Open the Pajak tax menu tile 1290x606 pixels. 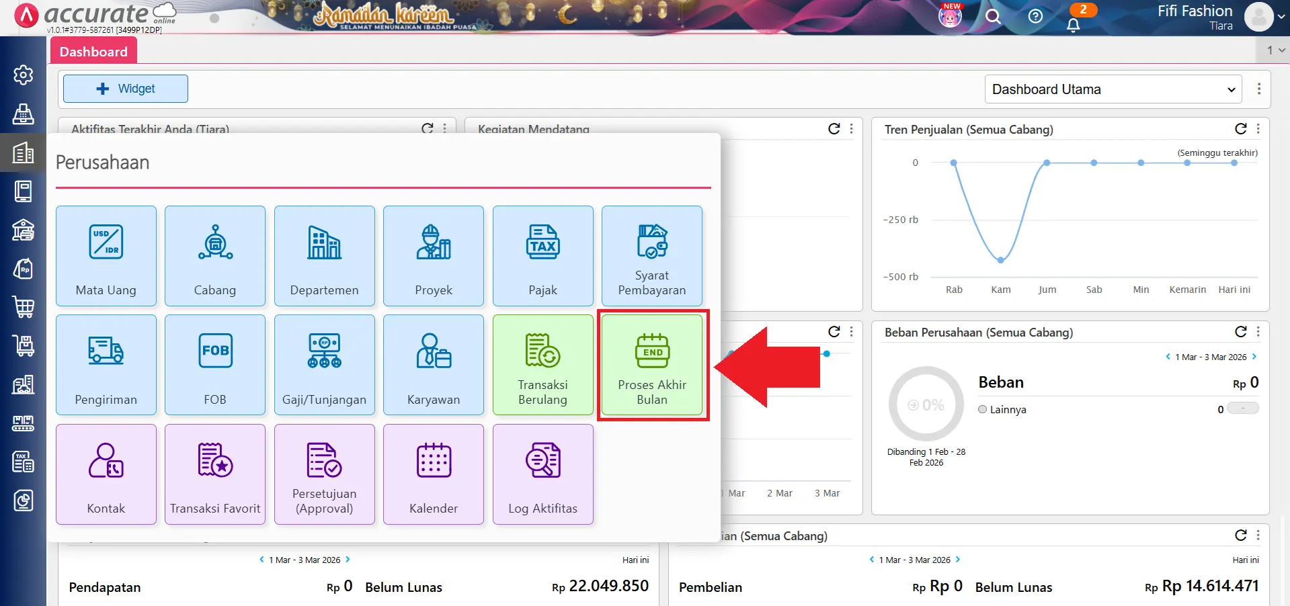(542, 256)
